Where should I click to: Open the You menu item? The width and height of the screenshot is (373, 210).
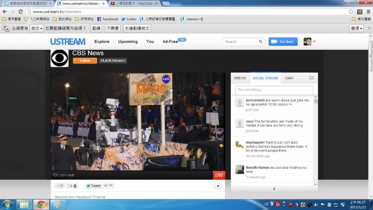150,42
